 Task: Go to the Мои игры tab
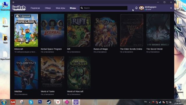point(60,8)
